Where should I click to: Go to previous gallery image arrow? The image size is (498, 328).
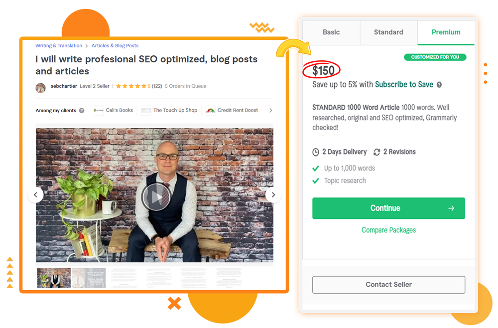(35, 194)
